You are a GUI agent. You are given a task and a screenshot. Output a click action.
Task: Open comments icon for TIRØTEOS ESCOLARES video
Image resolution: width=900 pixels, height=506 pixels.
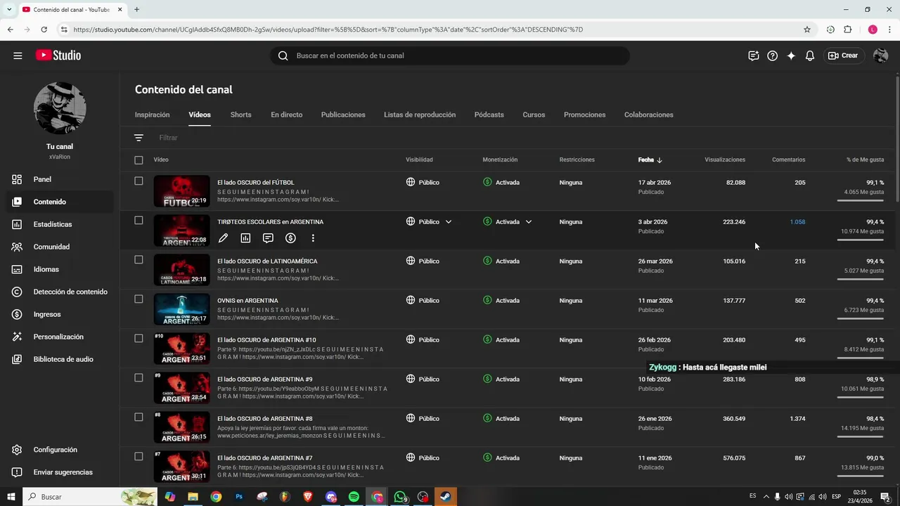[268, 238]
